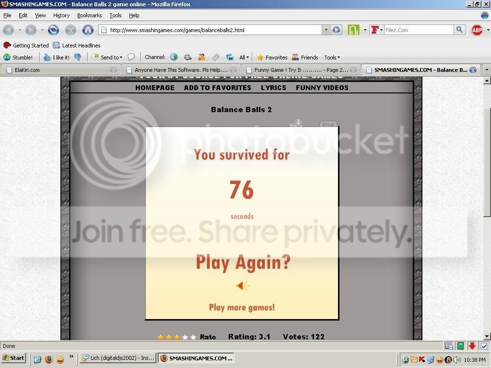The width and height of the screenshot is (491, 368).
Task: Switch to the Funny Game ! Try It tab
Action: coord(301,70)
